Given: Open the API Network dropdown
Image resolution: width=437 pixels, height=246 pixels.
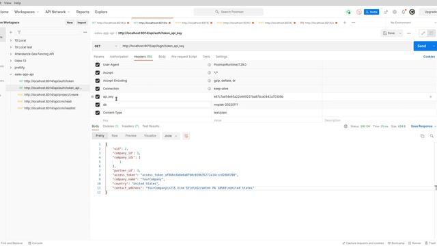Looking at the screenshot, I should 57,12.
